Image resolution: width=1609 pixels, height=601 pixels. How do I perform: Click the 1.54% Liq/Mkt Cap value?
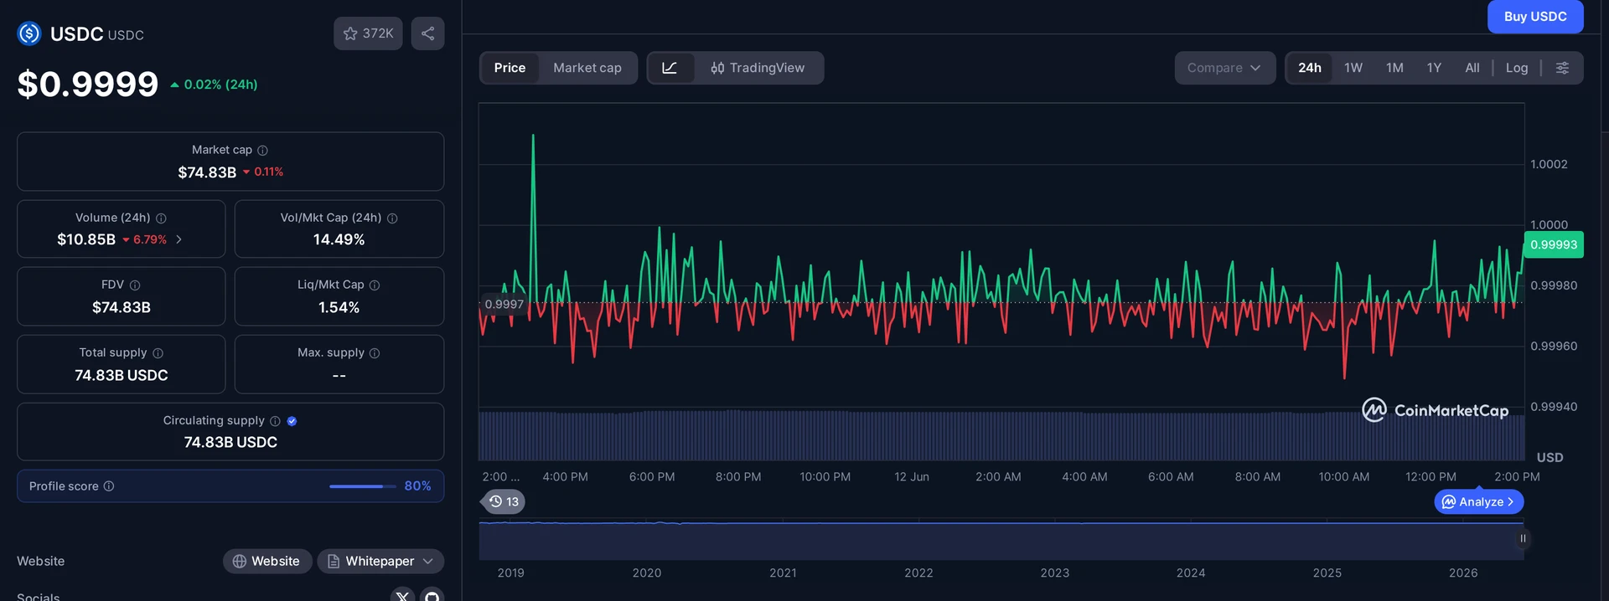coord(339,307)
